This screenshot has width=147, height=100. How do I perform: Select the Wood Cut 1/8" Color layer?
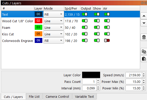(x=17, y=21)
